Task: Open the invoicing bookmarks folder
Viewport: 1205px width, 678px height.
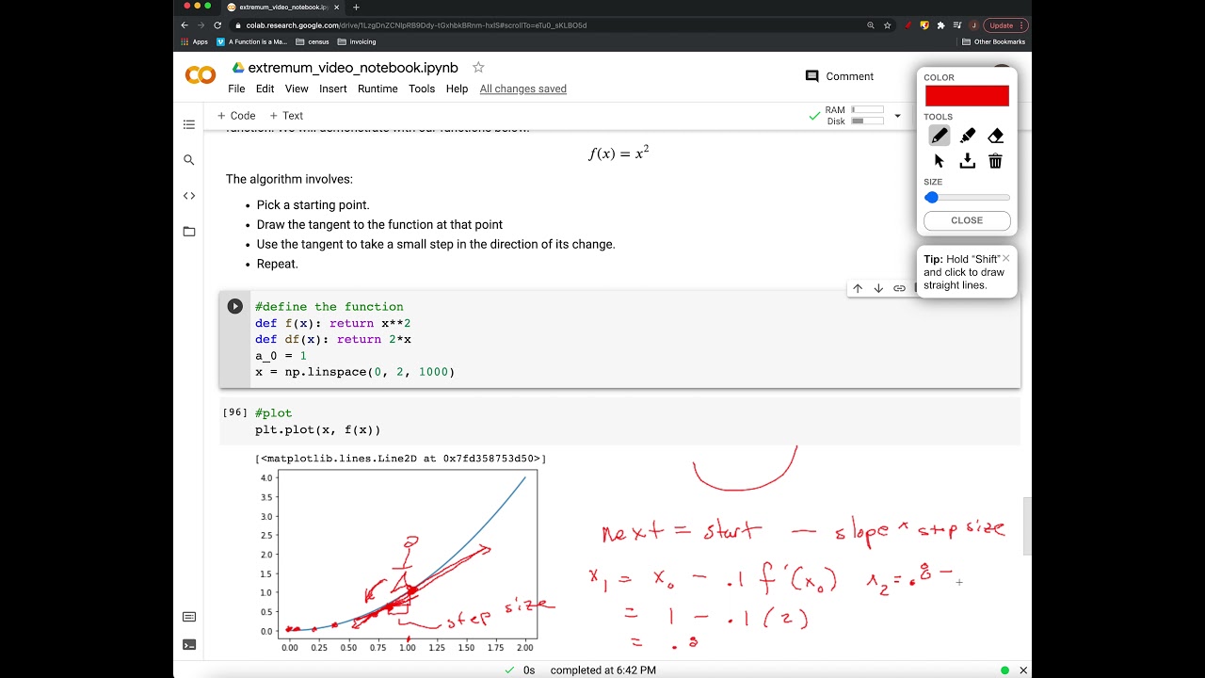Action: click(x=356, y=41)
